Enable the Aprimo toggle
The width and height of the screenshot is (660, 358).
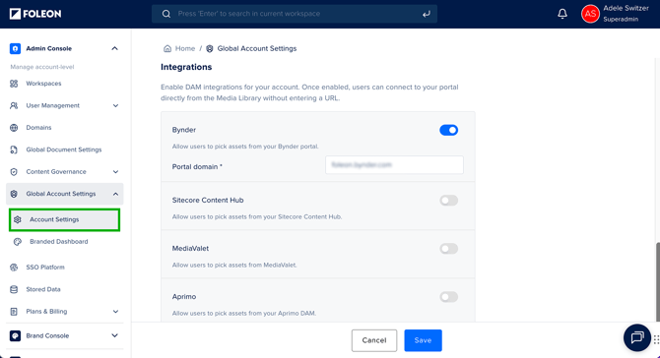[x=448, y=297]
